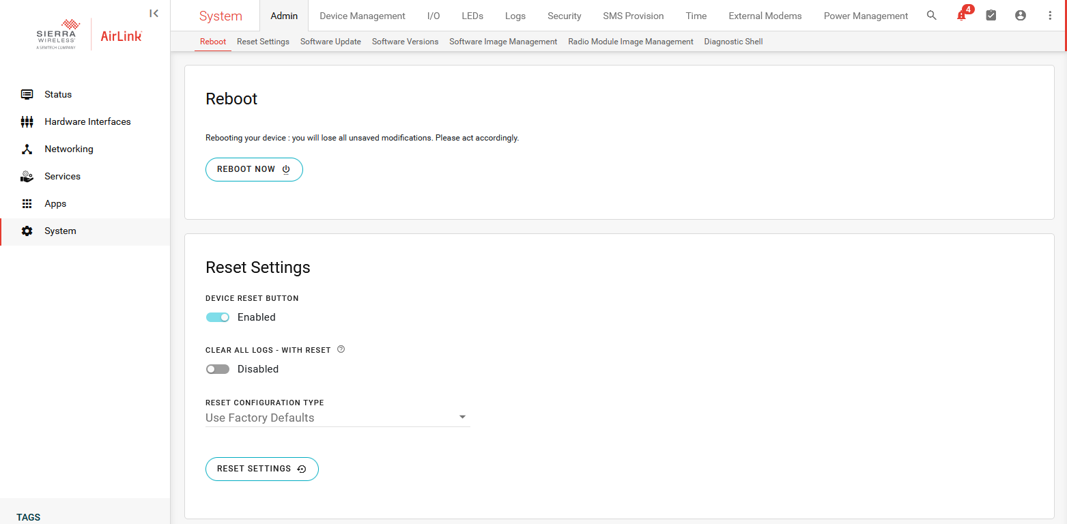Expand the Hardware Interfaces sidebar section

click(x=87, y=121)
